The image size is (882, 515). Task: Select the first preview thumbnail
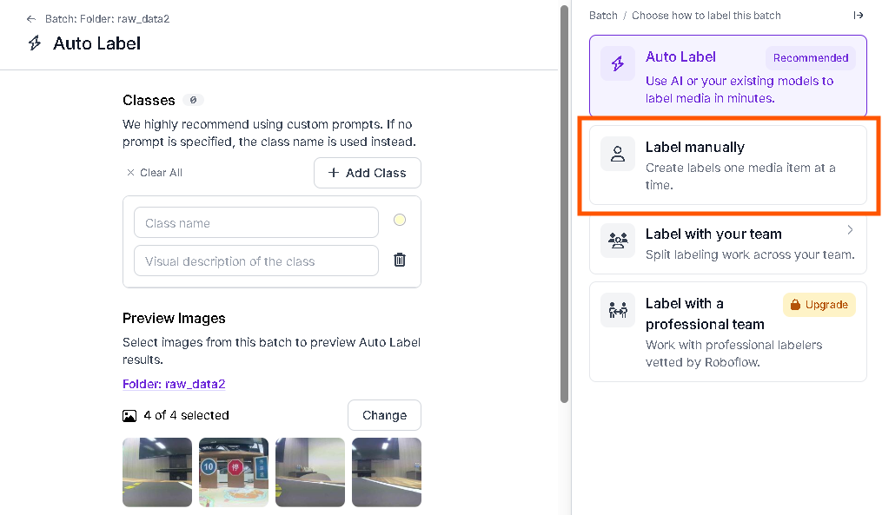(x=157, y=472)
